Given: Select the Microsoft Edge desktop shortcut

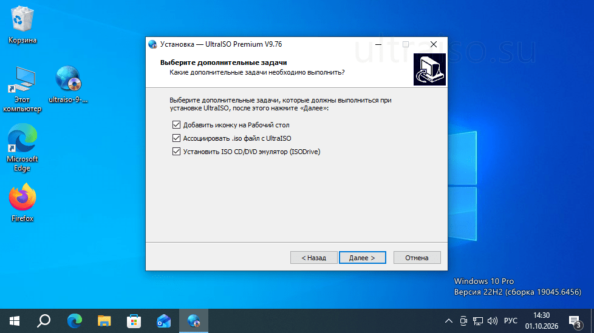Looking at the screenshot, I should click(x=22, y=148).
